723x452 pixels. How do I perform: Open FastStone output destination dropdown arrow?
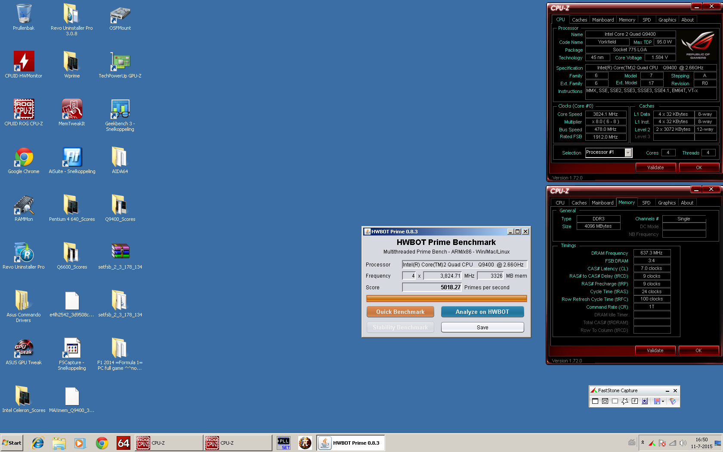663,401
